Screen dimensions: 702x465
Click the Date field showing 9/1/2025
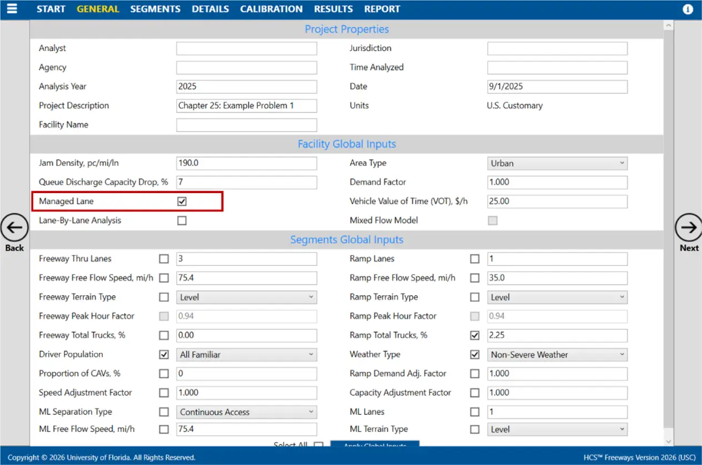tap(557, 87)
